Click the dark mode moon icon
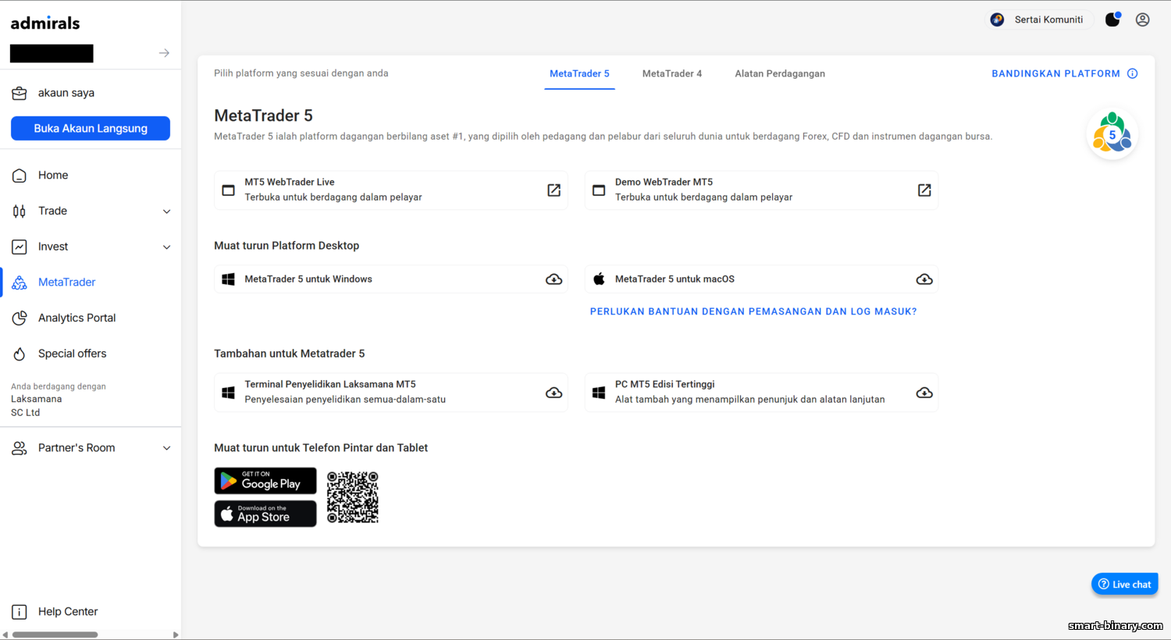Image resolution: width=1171 pixels, height=640 pixels. tap(1112, 20)
